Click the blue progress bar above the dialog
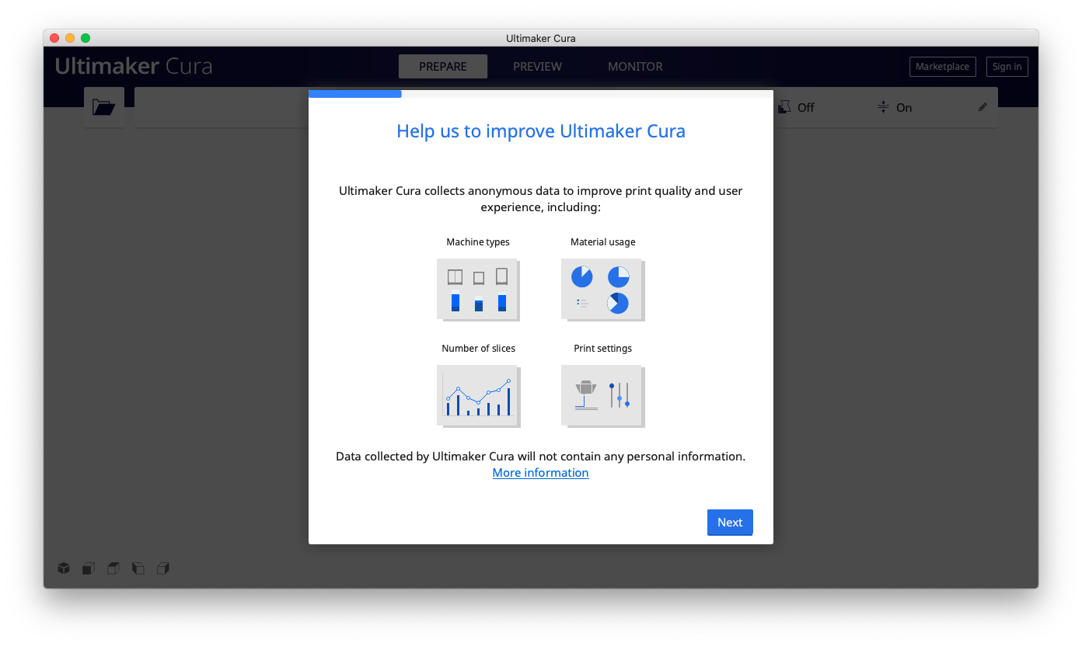This screenshot has height=646, width=1082. [354, 93]
